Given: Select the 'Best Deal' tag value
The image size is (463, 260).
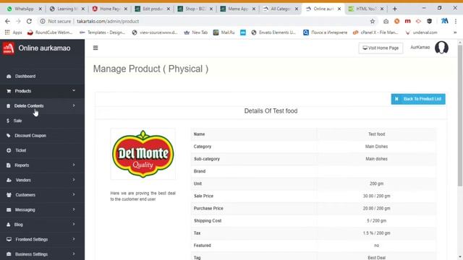Looking at the screenshot, I should tap(376, 258).
